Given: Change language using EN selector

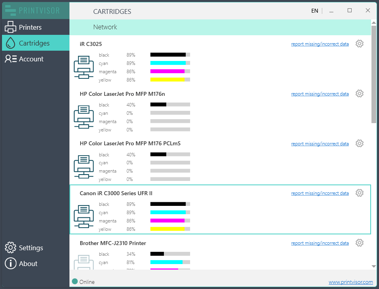Looking at the screenshot, I should coord(315,11).
